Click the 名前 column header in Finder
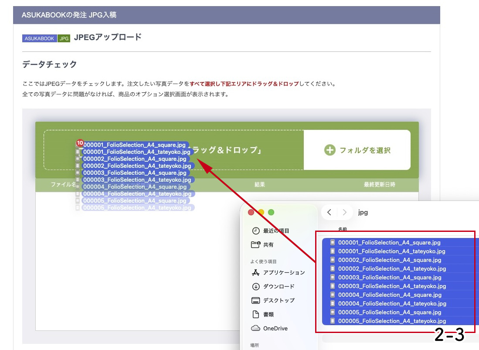 343,229
